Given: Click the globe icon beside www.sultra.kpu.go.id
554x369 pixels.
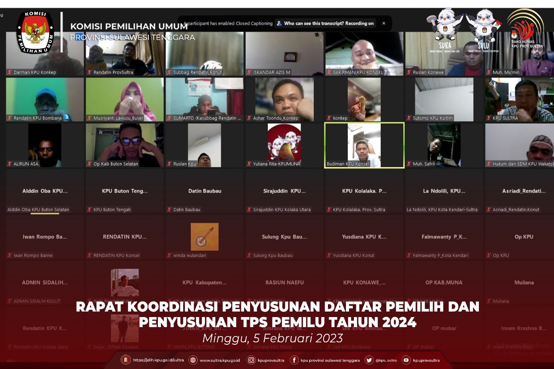Looking at the screenshot, I should (193, 360).
